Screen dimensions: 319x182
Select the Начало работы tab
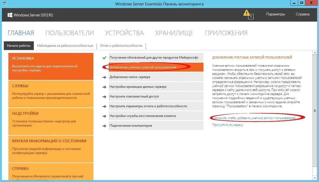[x=19, y=46]
